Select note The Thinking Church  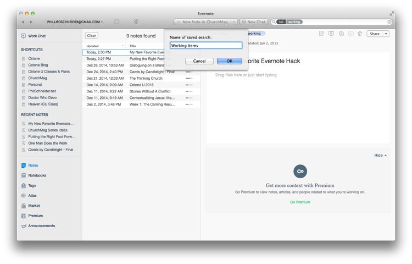pyautogui.click(x=141, y=78)
